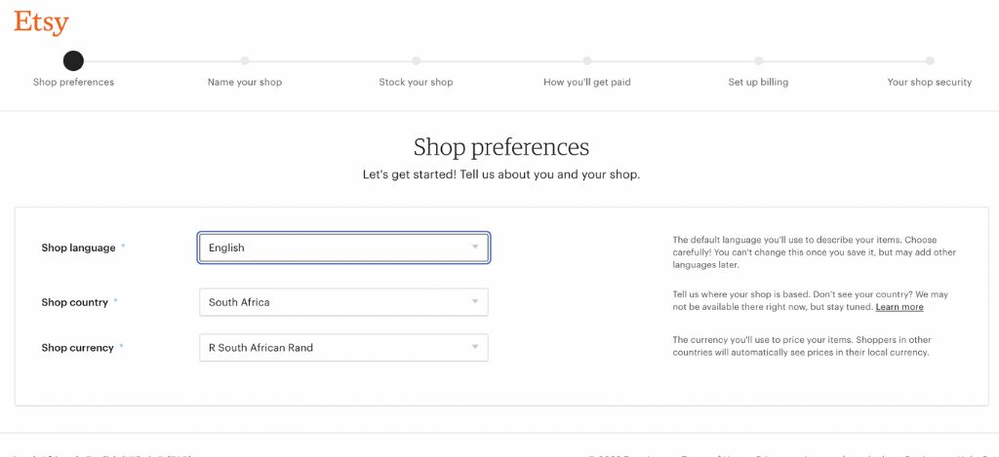Click the active Shop preferences step dot
This screenshot has width=999, height=457.
tap(73, 60)
